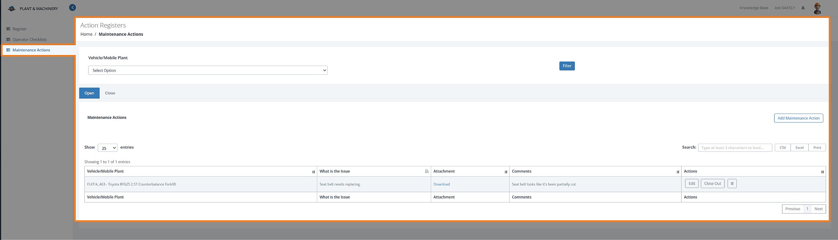Viewport: 838px width, 240px height.
Task: Sort by Attachment column arrows
Action: click(506, 172)
